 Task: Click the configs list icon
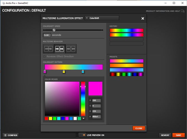[x=5, y=135]
